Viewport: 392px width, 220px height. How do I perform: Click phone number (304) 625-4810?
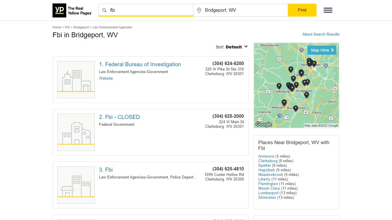(x=228, y=169)
